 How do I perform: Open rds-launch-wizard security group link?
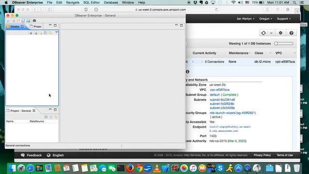coord(233,113)
